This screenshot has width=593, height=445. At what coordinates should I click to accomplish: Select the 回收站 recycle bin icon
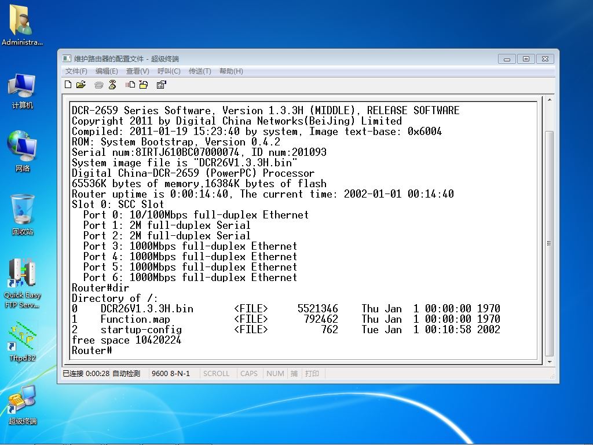(x=23, y=214)
